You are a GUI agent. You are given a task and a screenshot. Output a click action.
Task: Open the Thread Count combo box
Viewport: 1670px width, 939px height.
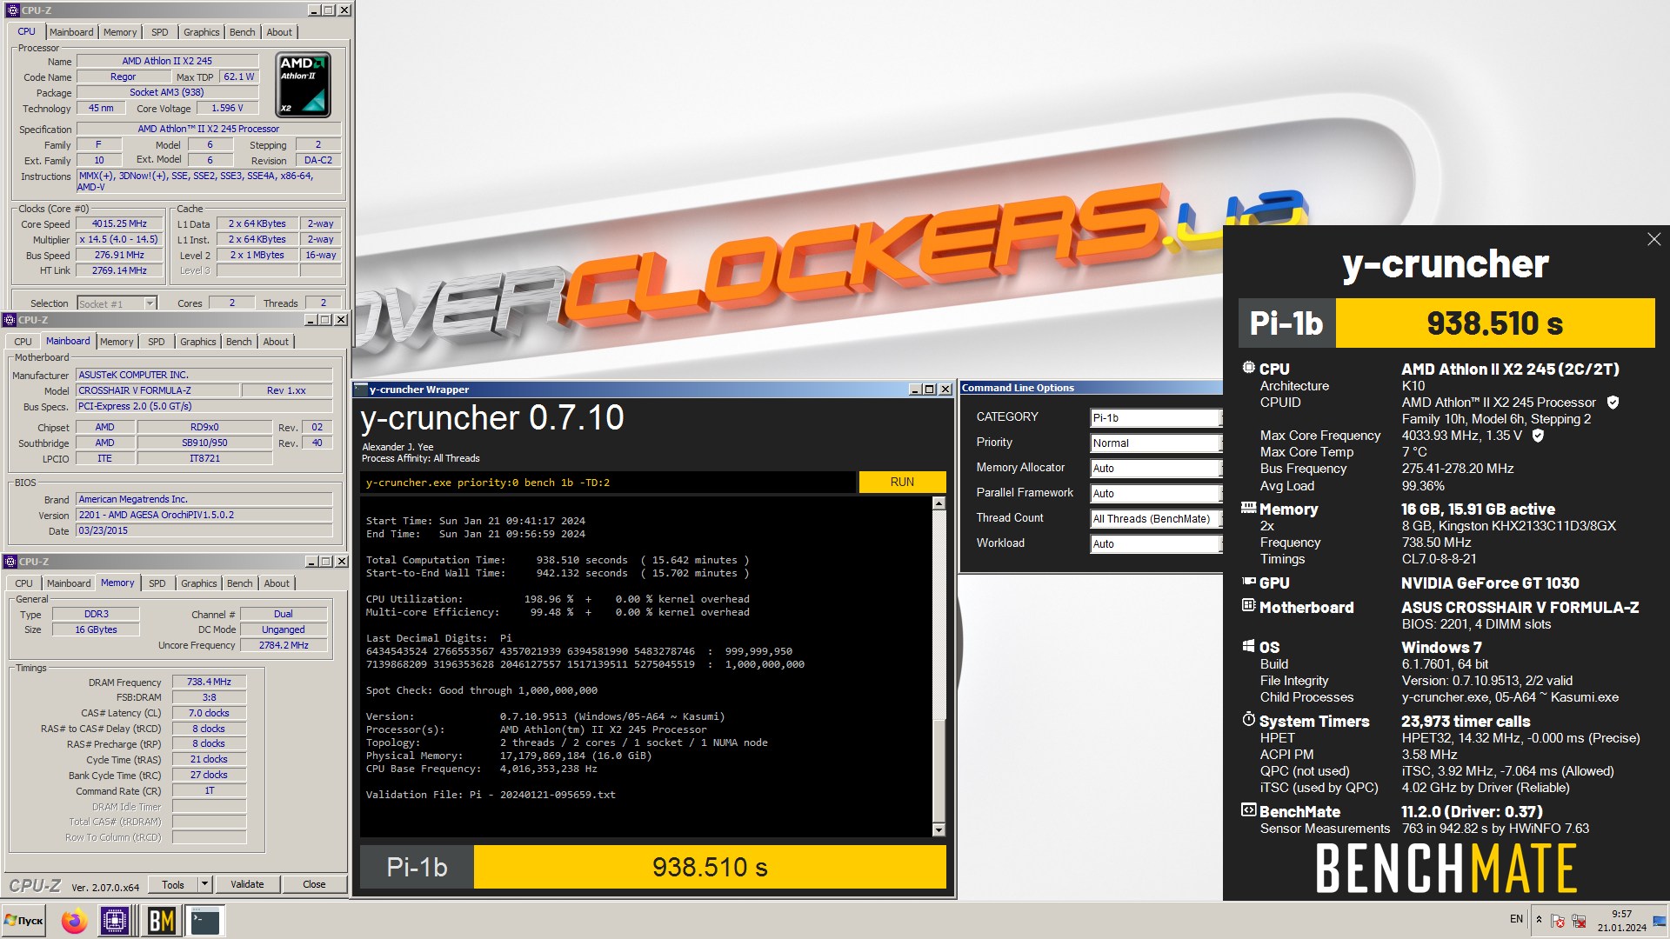(x=1156, y=519)
